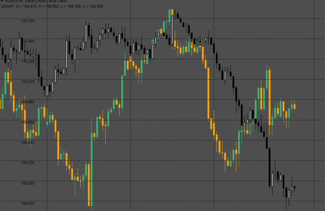Click the 109.025 price level label

(28, 183)
